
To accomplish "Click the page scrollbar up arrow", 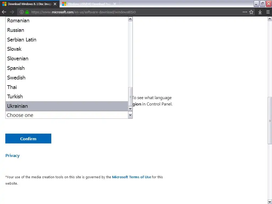I will (270, 19).
